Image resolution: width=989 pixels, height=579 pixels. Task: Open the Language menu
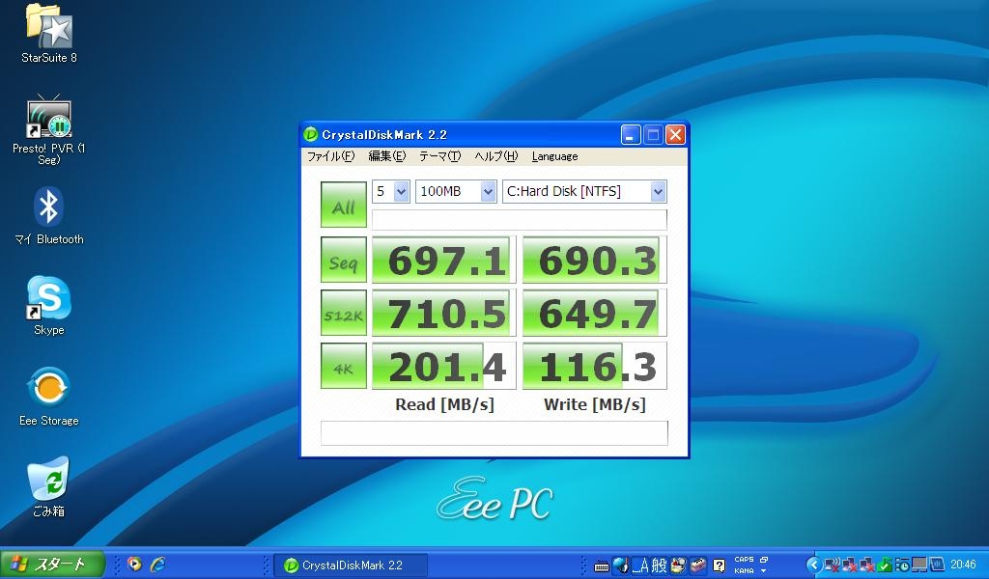(x=554, y=156)
